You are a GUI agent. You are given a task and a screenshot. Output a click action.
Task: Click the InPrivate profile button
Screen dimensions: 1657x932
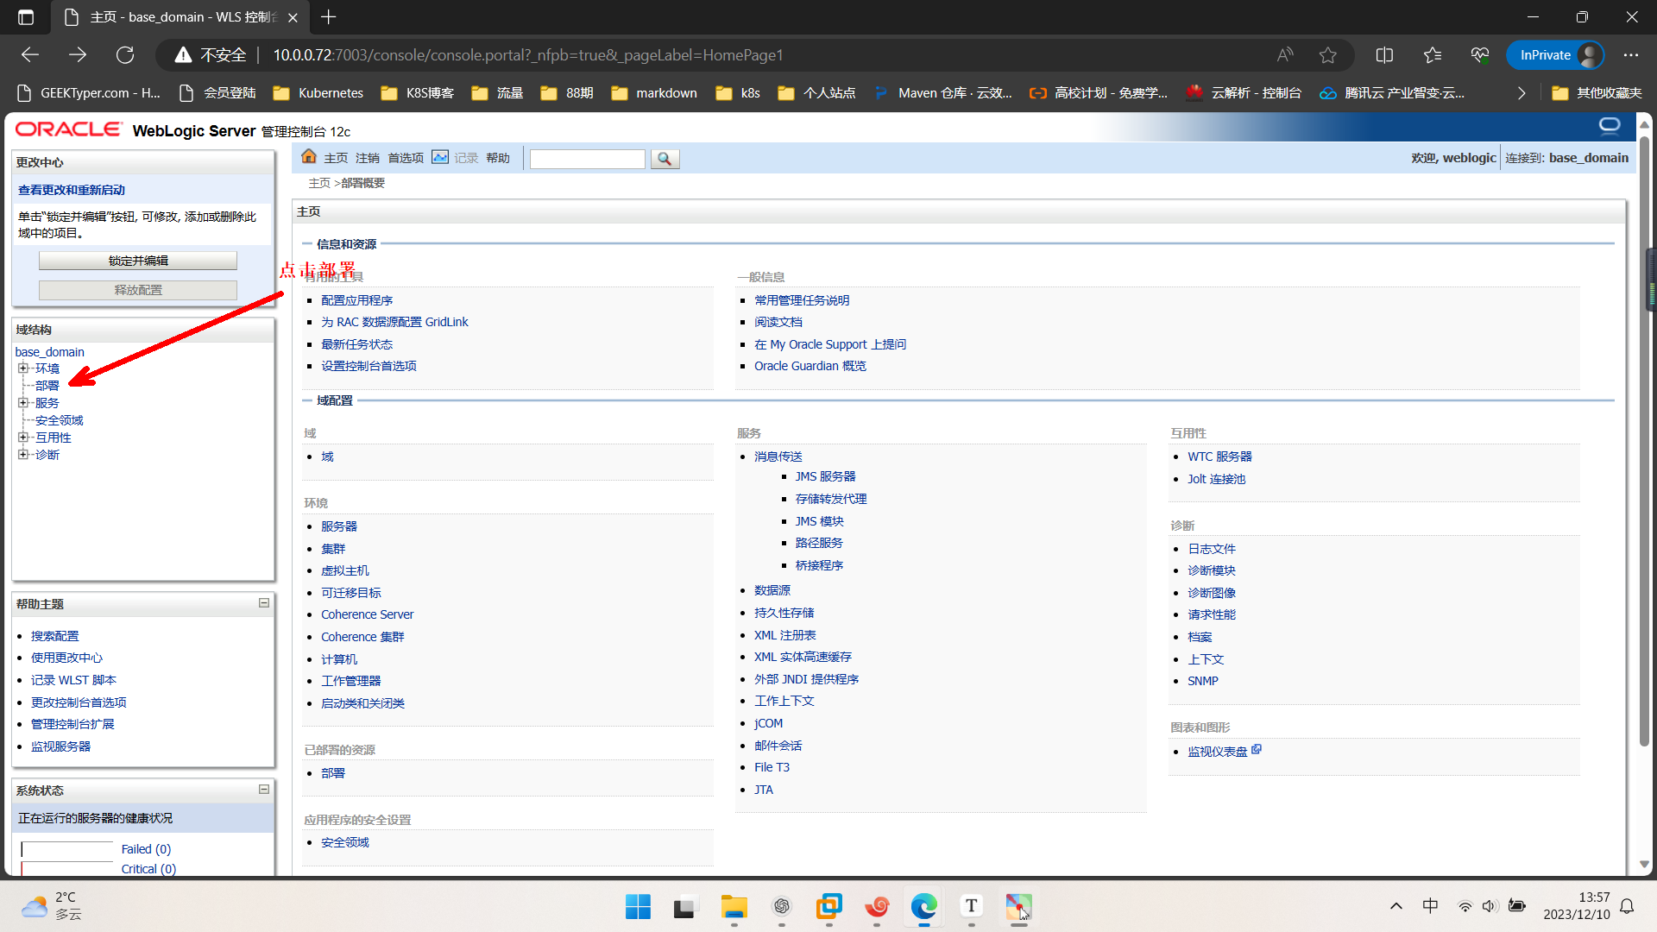pyautogui.click(x=1555, y=55)
